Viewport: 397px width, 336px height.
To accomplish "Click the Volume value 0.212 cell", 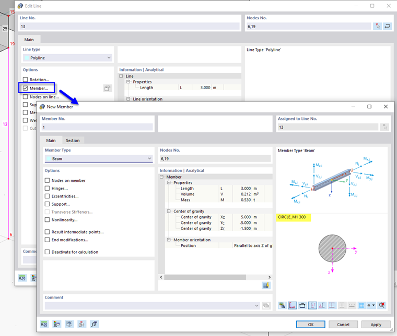I will click(x=242, y=194).
